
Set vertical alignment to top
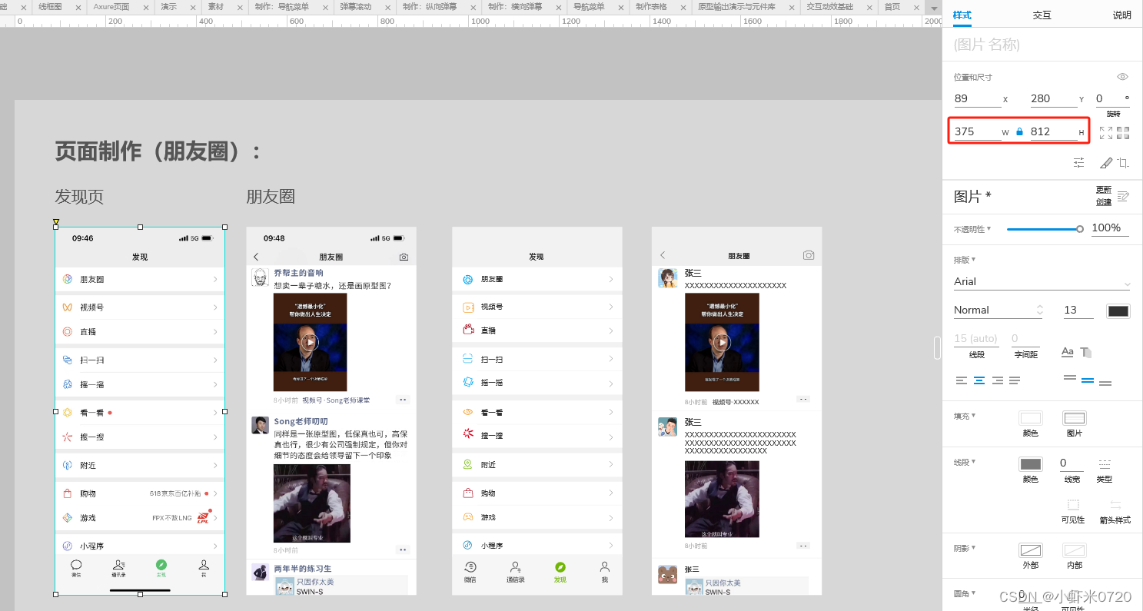click(x=1070, y=378)
